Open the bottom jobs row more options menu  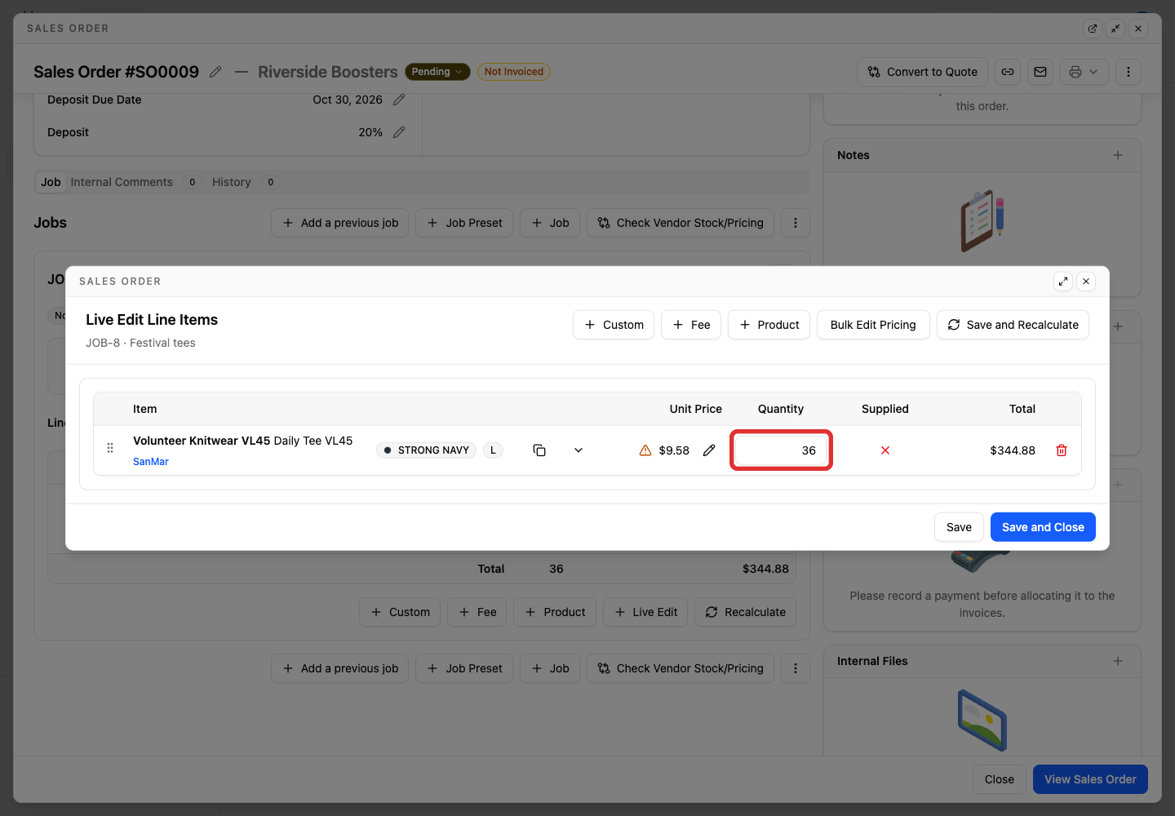[796, 668]
